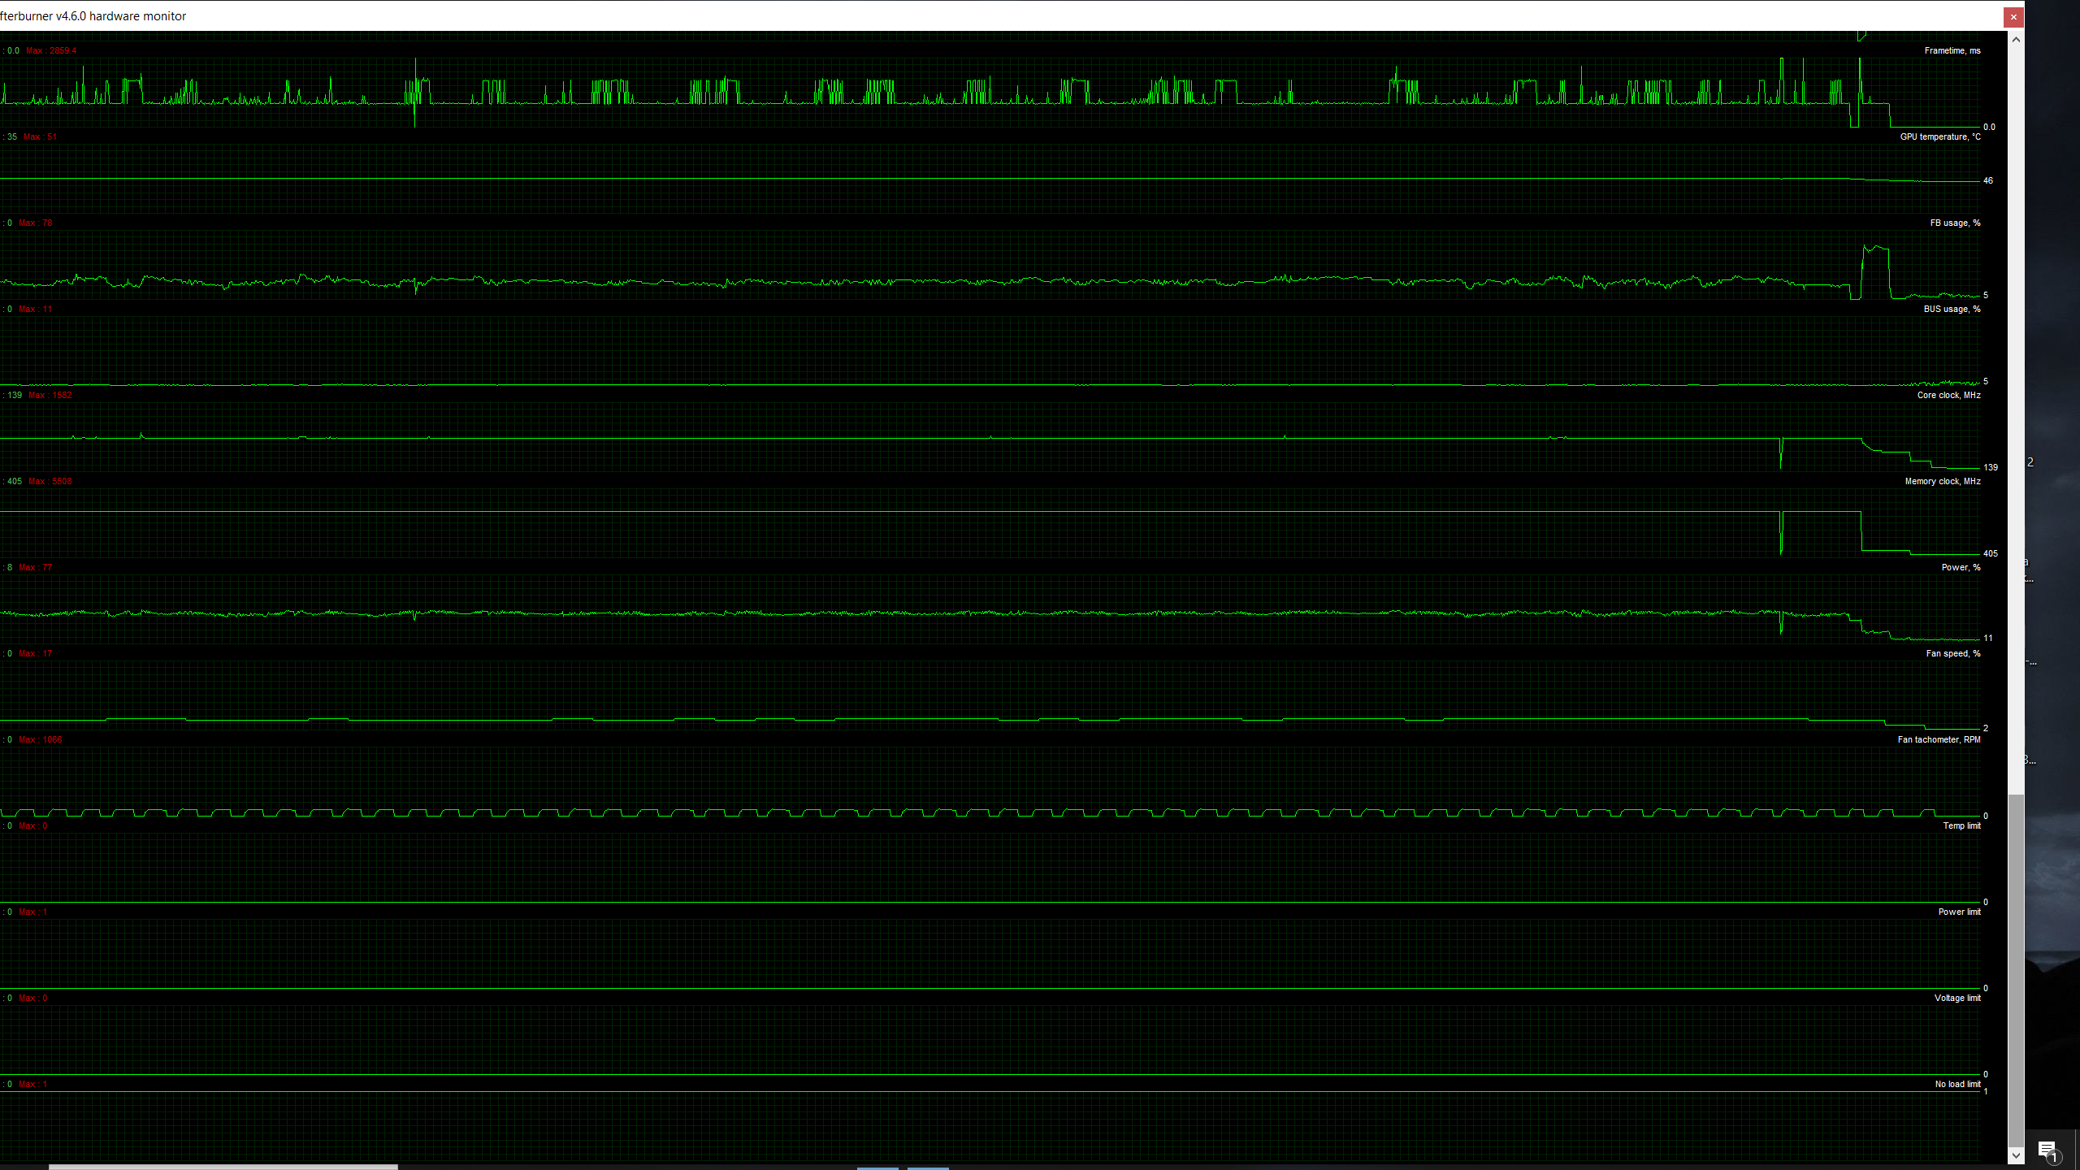The height and width of the screenshot is (1170, 2080).
Task: Click the Frametime, ms graph label
Action: 1952,50
